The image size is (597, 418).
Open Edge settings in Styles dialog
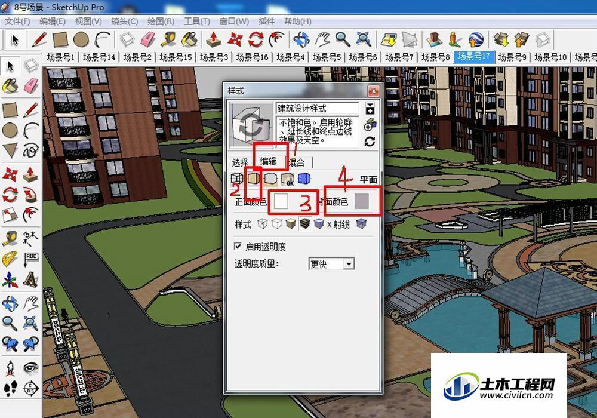tap(237, 178)
